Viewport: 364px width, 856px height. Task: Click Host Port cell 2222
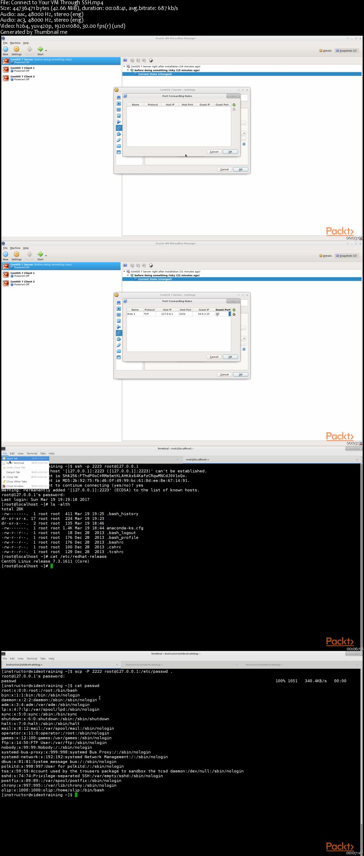[x=185, y=314]
